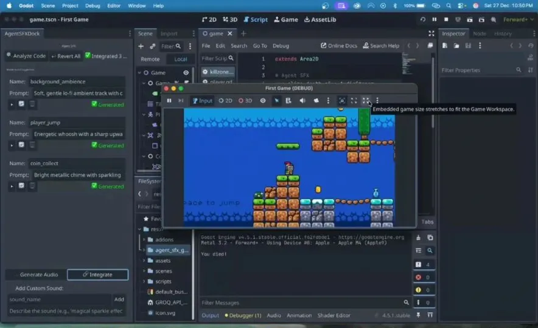Activate the arrow select tool in game toolbar
538x328 pixels.
[x=276, y=101]
